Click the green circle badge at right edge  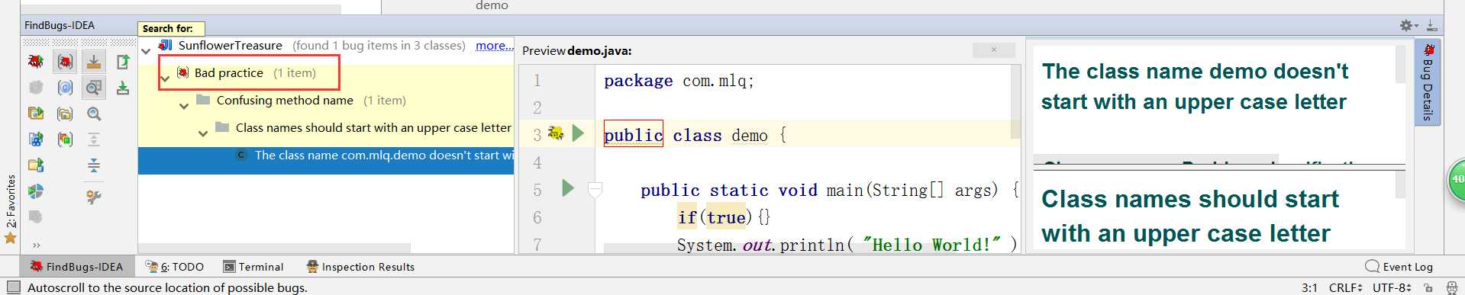(x=1457, y=180)
